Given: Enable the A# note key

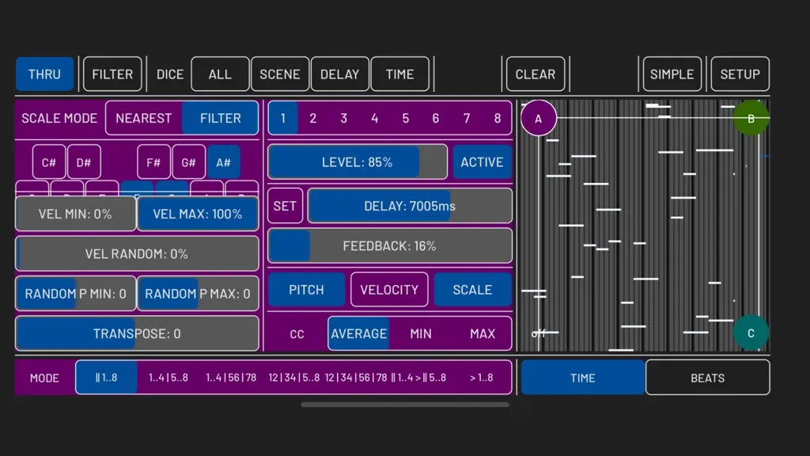Looking at the screenshot, I should click(x=223, y=162).
